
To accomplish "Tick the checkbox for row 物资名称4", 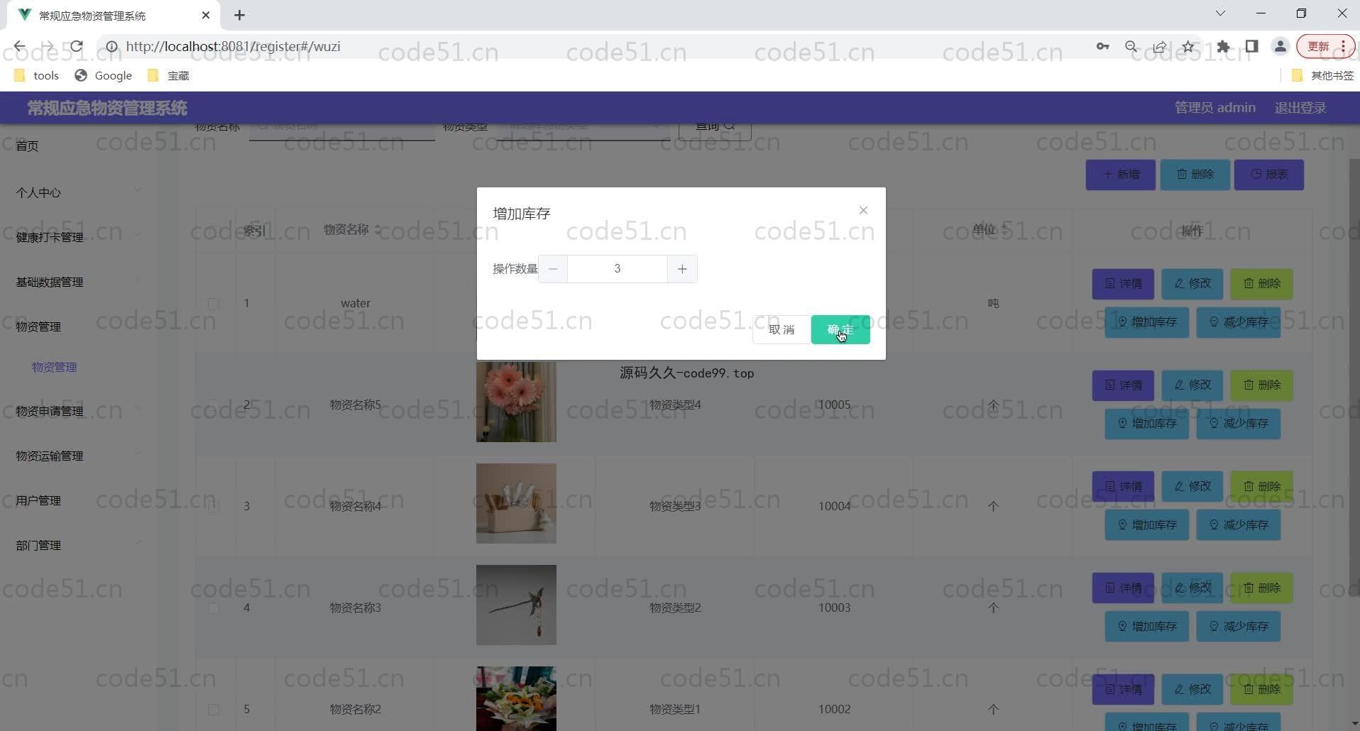I will 213,506.
